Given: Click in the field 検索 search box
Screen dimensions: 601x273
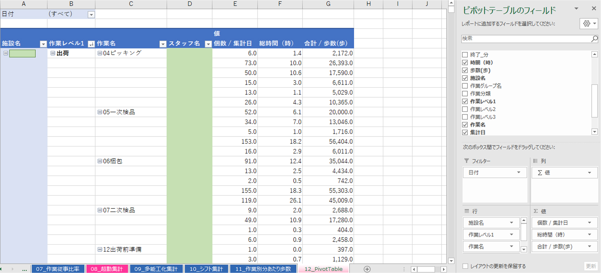Looking at the screenshot, I should point(526,39).
